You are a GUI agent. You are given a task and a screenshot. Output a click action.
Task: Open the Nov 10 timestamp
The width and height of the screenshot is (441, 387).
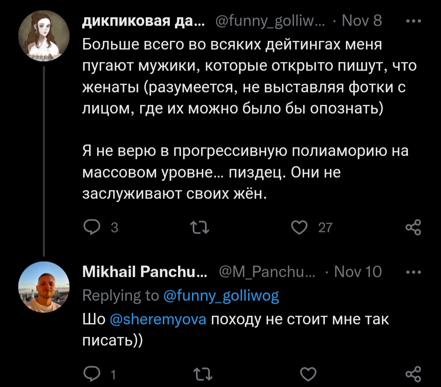(358, 272)
